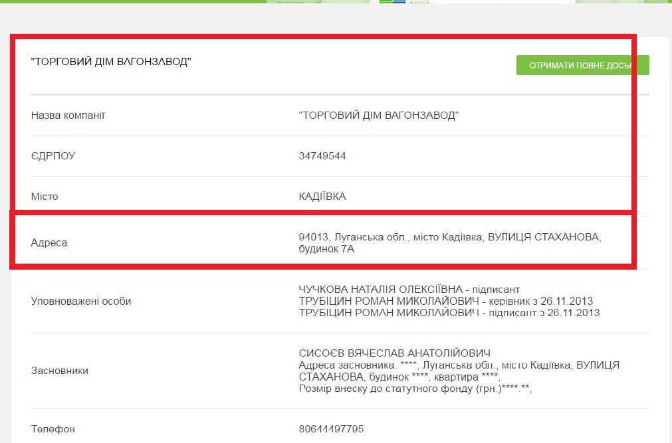Click the company title heading 'Торговий дім Вагонзавод'

(x=111, y=62)
